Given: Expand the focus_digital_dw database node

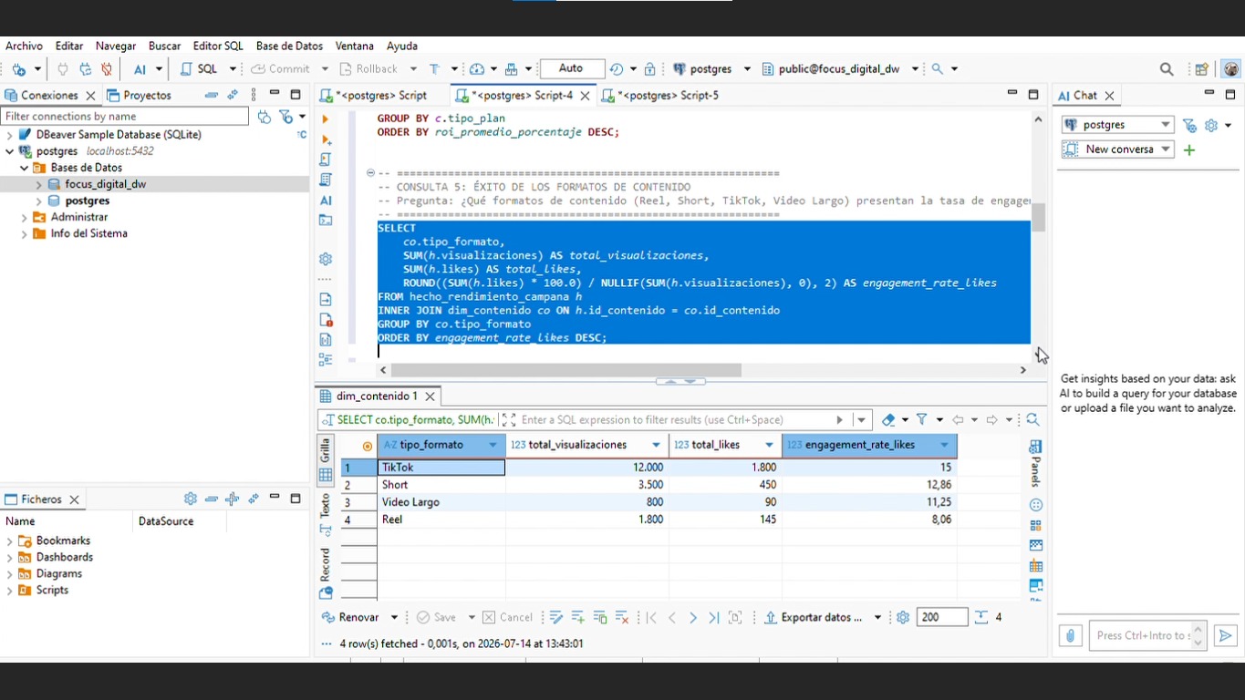Looking at the screenshot, I should [x=39, y=184].
